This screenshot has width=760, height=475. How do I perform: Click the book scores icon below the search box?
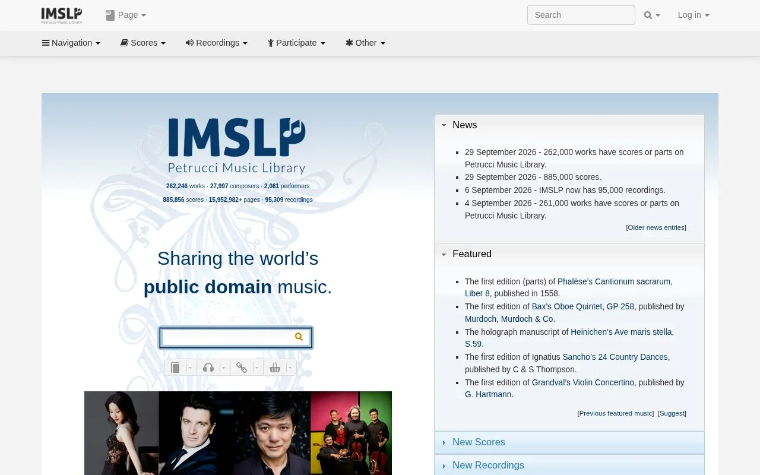pyautogui.click(x=175, y=368)
